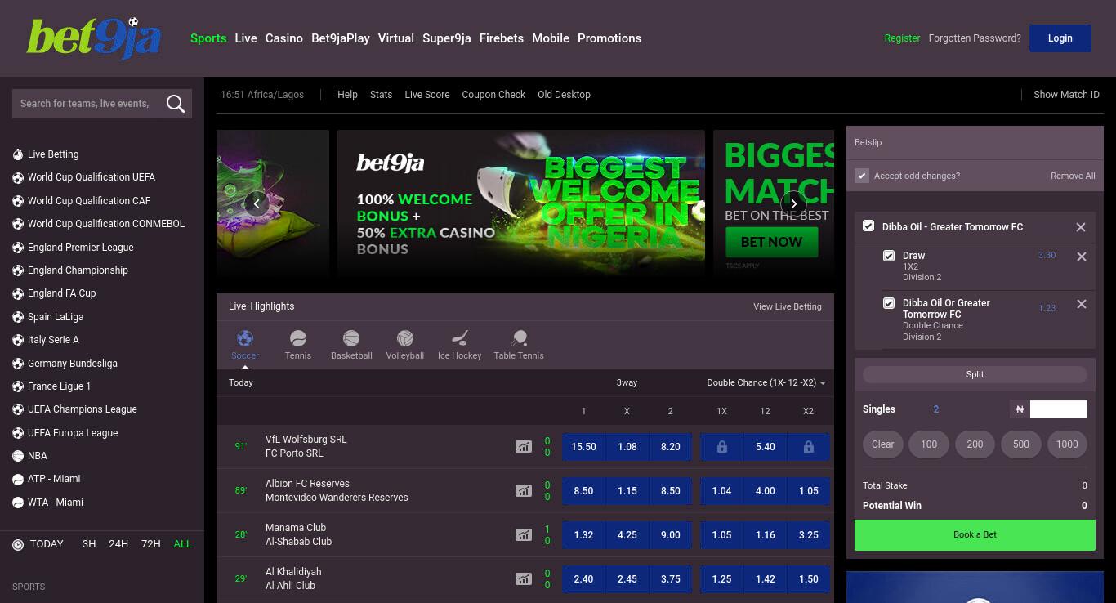Open Live Score link
This screenshot has width=1116, height=603.
pos(427,95)
